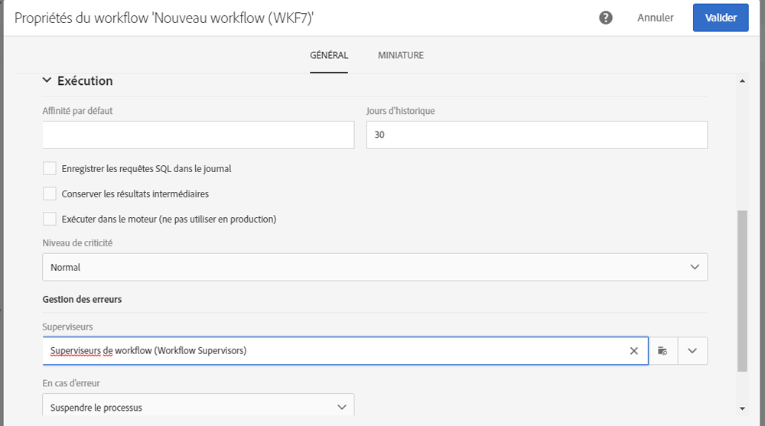Viewport: 765px width, 426px height.
Task: Open the supervisor group detail folder icon
Action: tap(662, 351)
